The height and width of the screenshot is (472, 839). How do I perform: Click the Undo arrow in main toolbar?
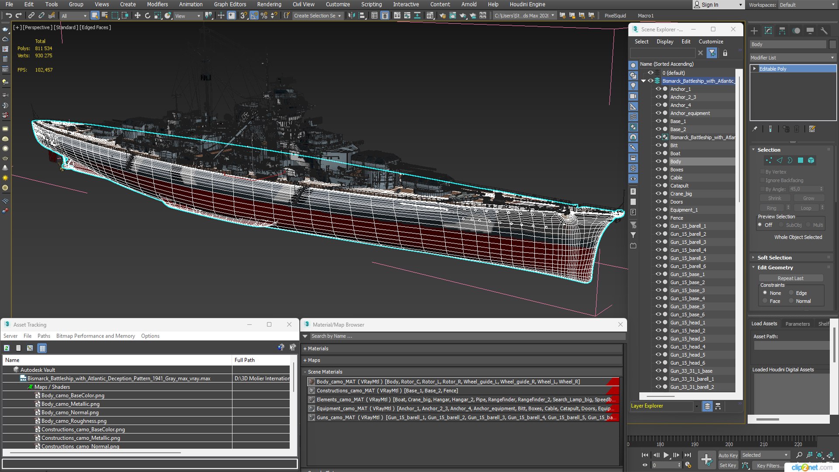tap(8, 15)
